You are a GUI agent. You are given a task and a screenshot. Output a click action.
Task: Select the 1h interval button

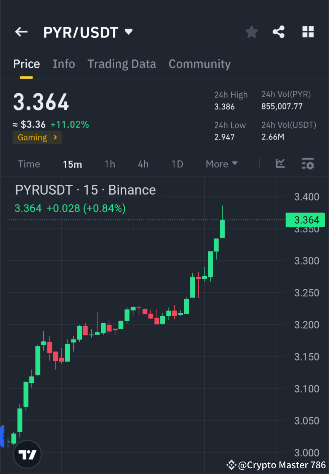click(x=110, y=164)
